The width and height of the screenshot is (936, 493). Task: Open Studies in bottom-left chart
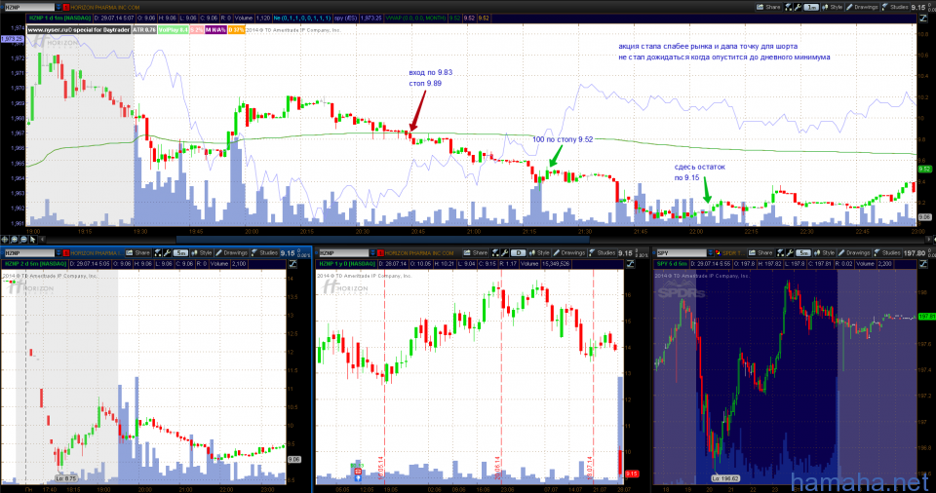click(x=264, y=253)
